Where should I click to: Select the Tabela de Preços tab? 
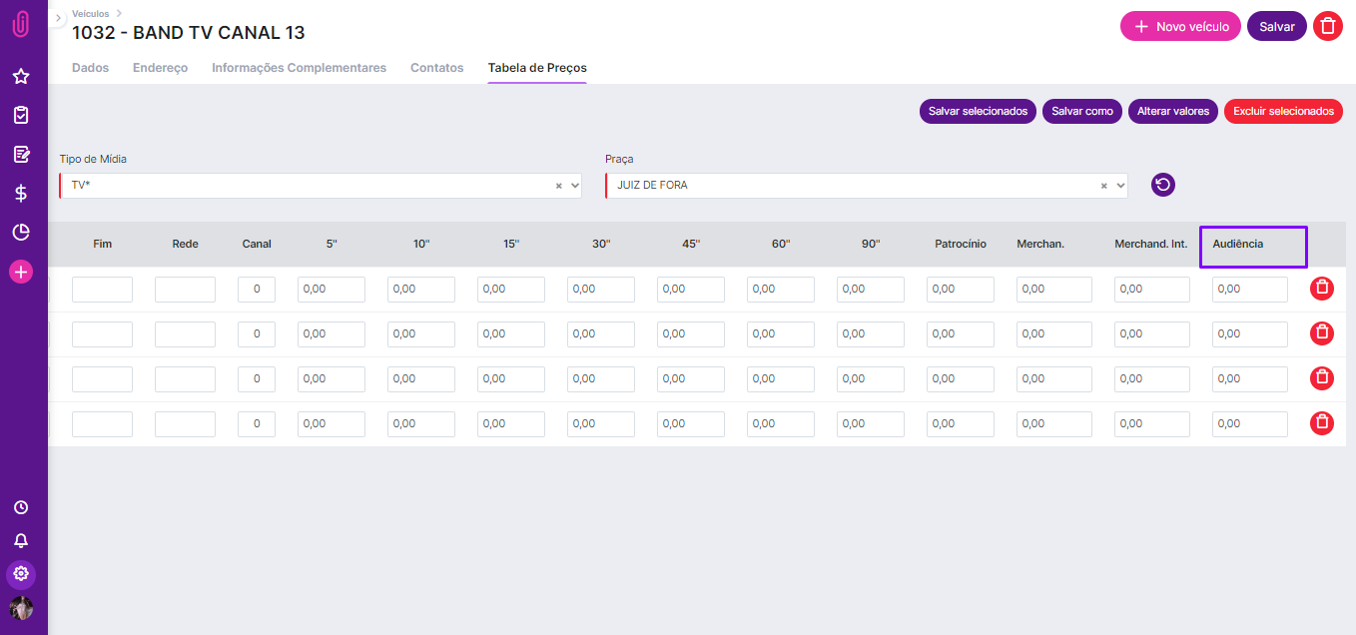tap(537, 68)
